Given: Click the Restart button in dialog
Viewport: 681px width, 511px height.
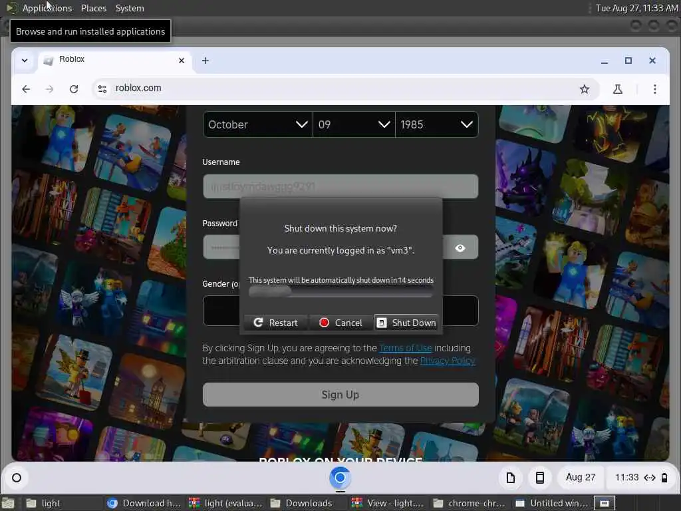Looking at the screenshot, I should [x=276, y=323].
